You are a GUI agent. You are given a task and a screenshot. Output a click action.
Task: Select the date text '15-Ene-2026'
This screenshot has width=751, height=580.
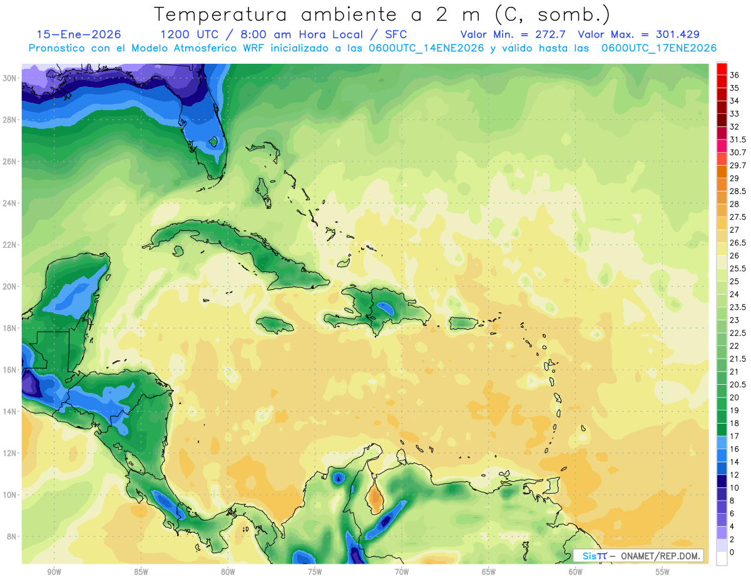click(79, 34)
